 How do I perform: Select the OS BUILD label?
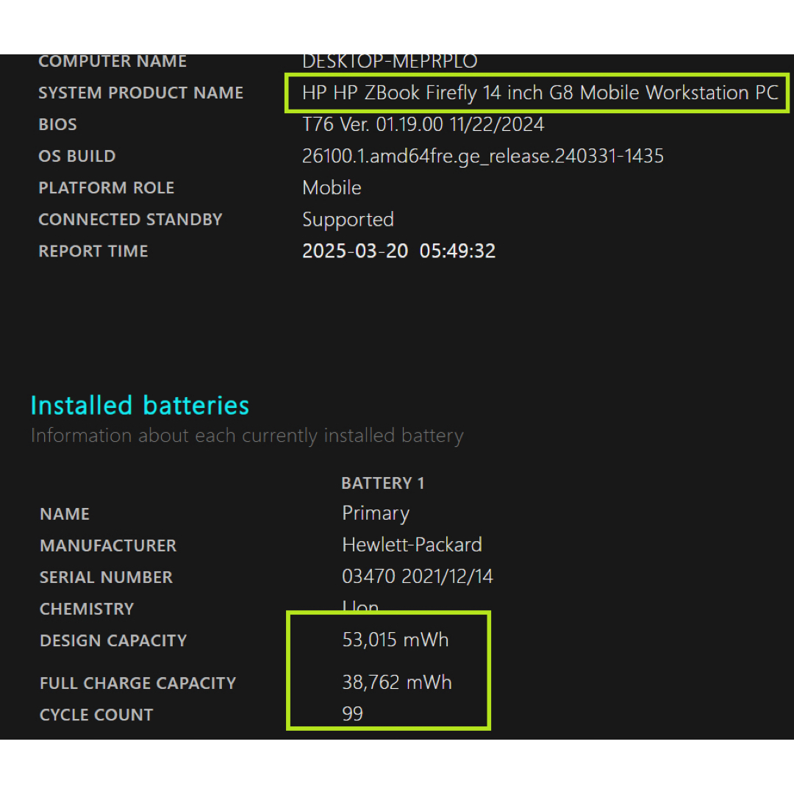click(x=77, y=157)
